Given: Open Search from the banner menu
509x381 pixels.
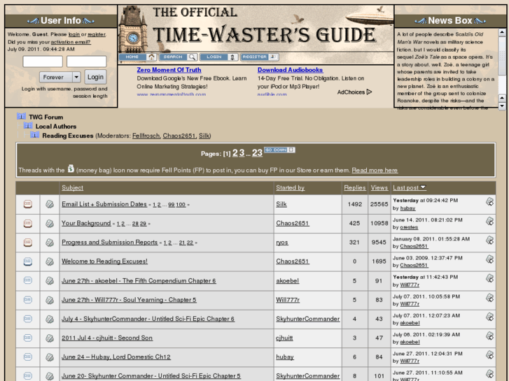Looking at the screenshot, I should pos(178,57).
